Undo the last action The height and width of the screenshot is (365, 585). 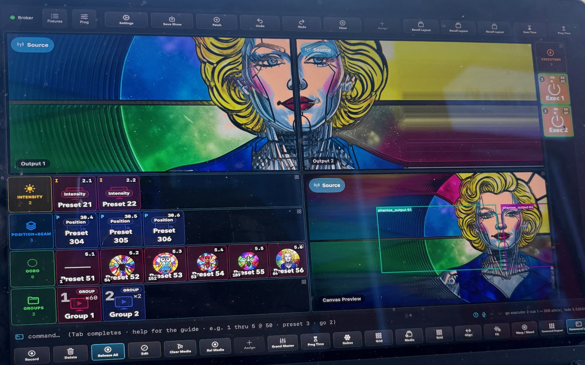pos(260,23)
